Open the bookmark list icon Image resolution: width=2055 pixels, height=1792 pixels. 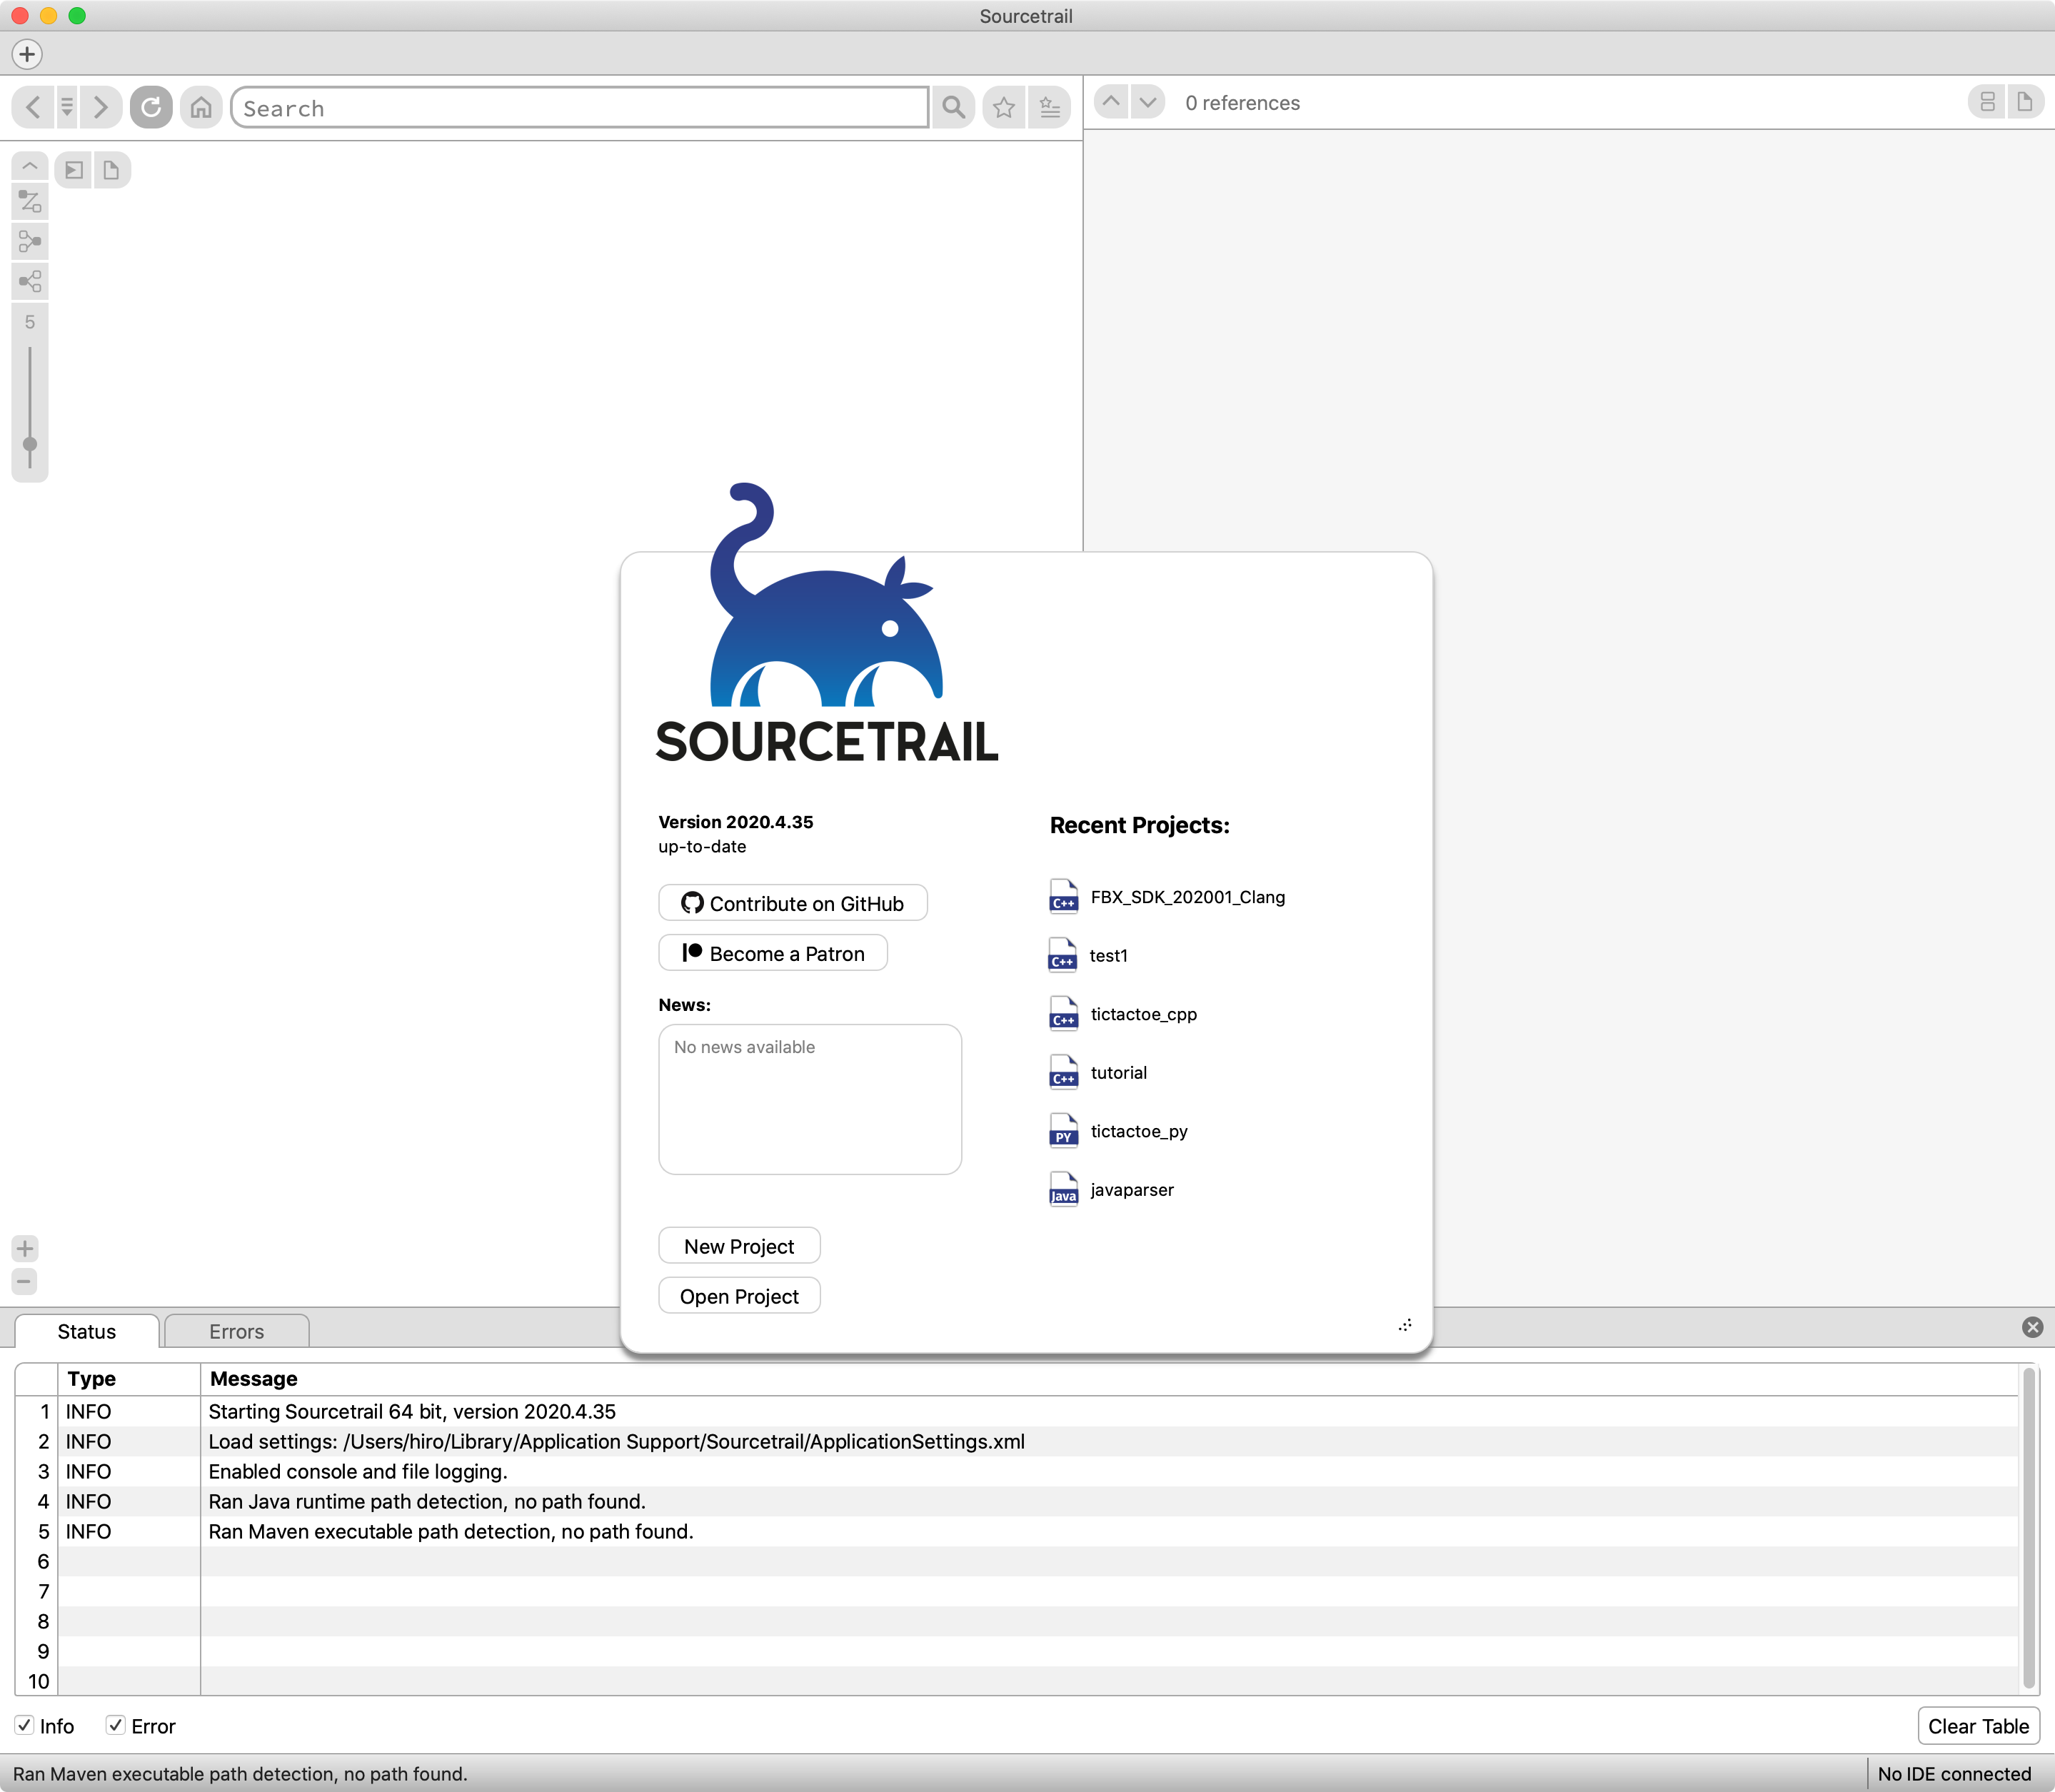[1050, 107]
